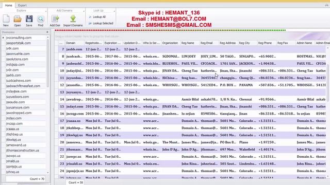Select jaxsportstalk.com in Domains list
Viewport: 330px width, 185px height.
[19, 43]
